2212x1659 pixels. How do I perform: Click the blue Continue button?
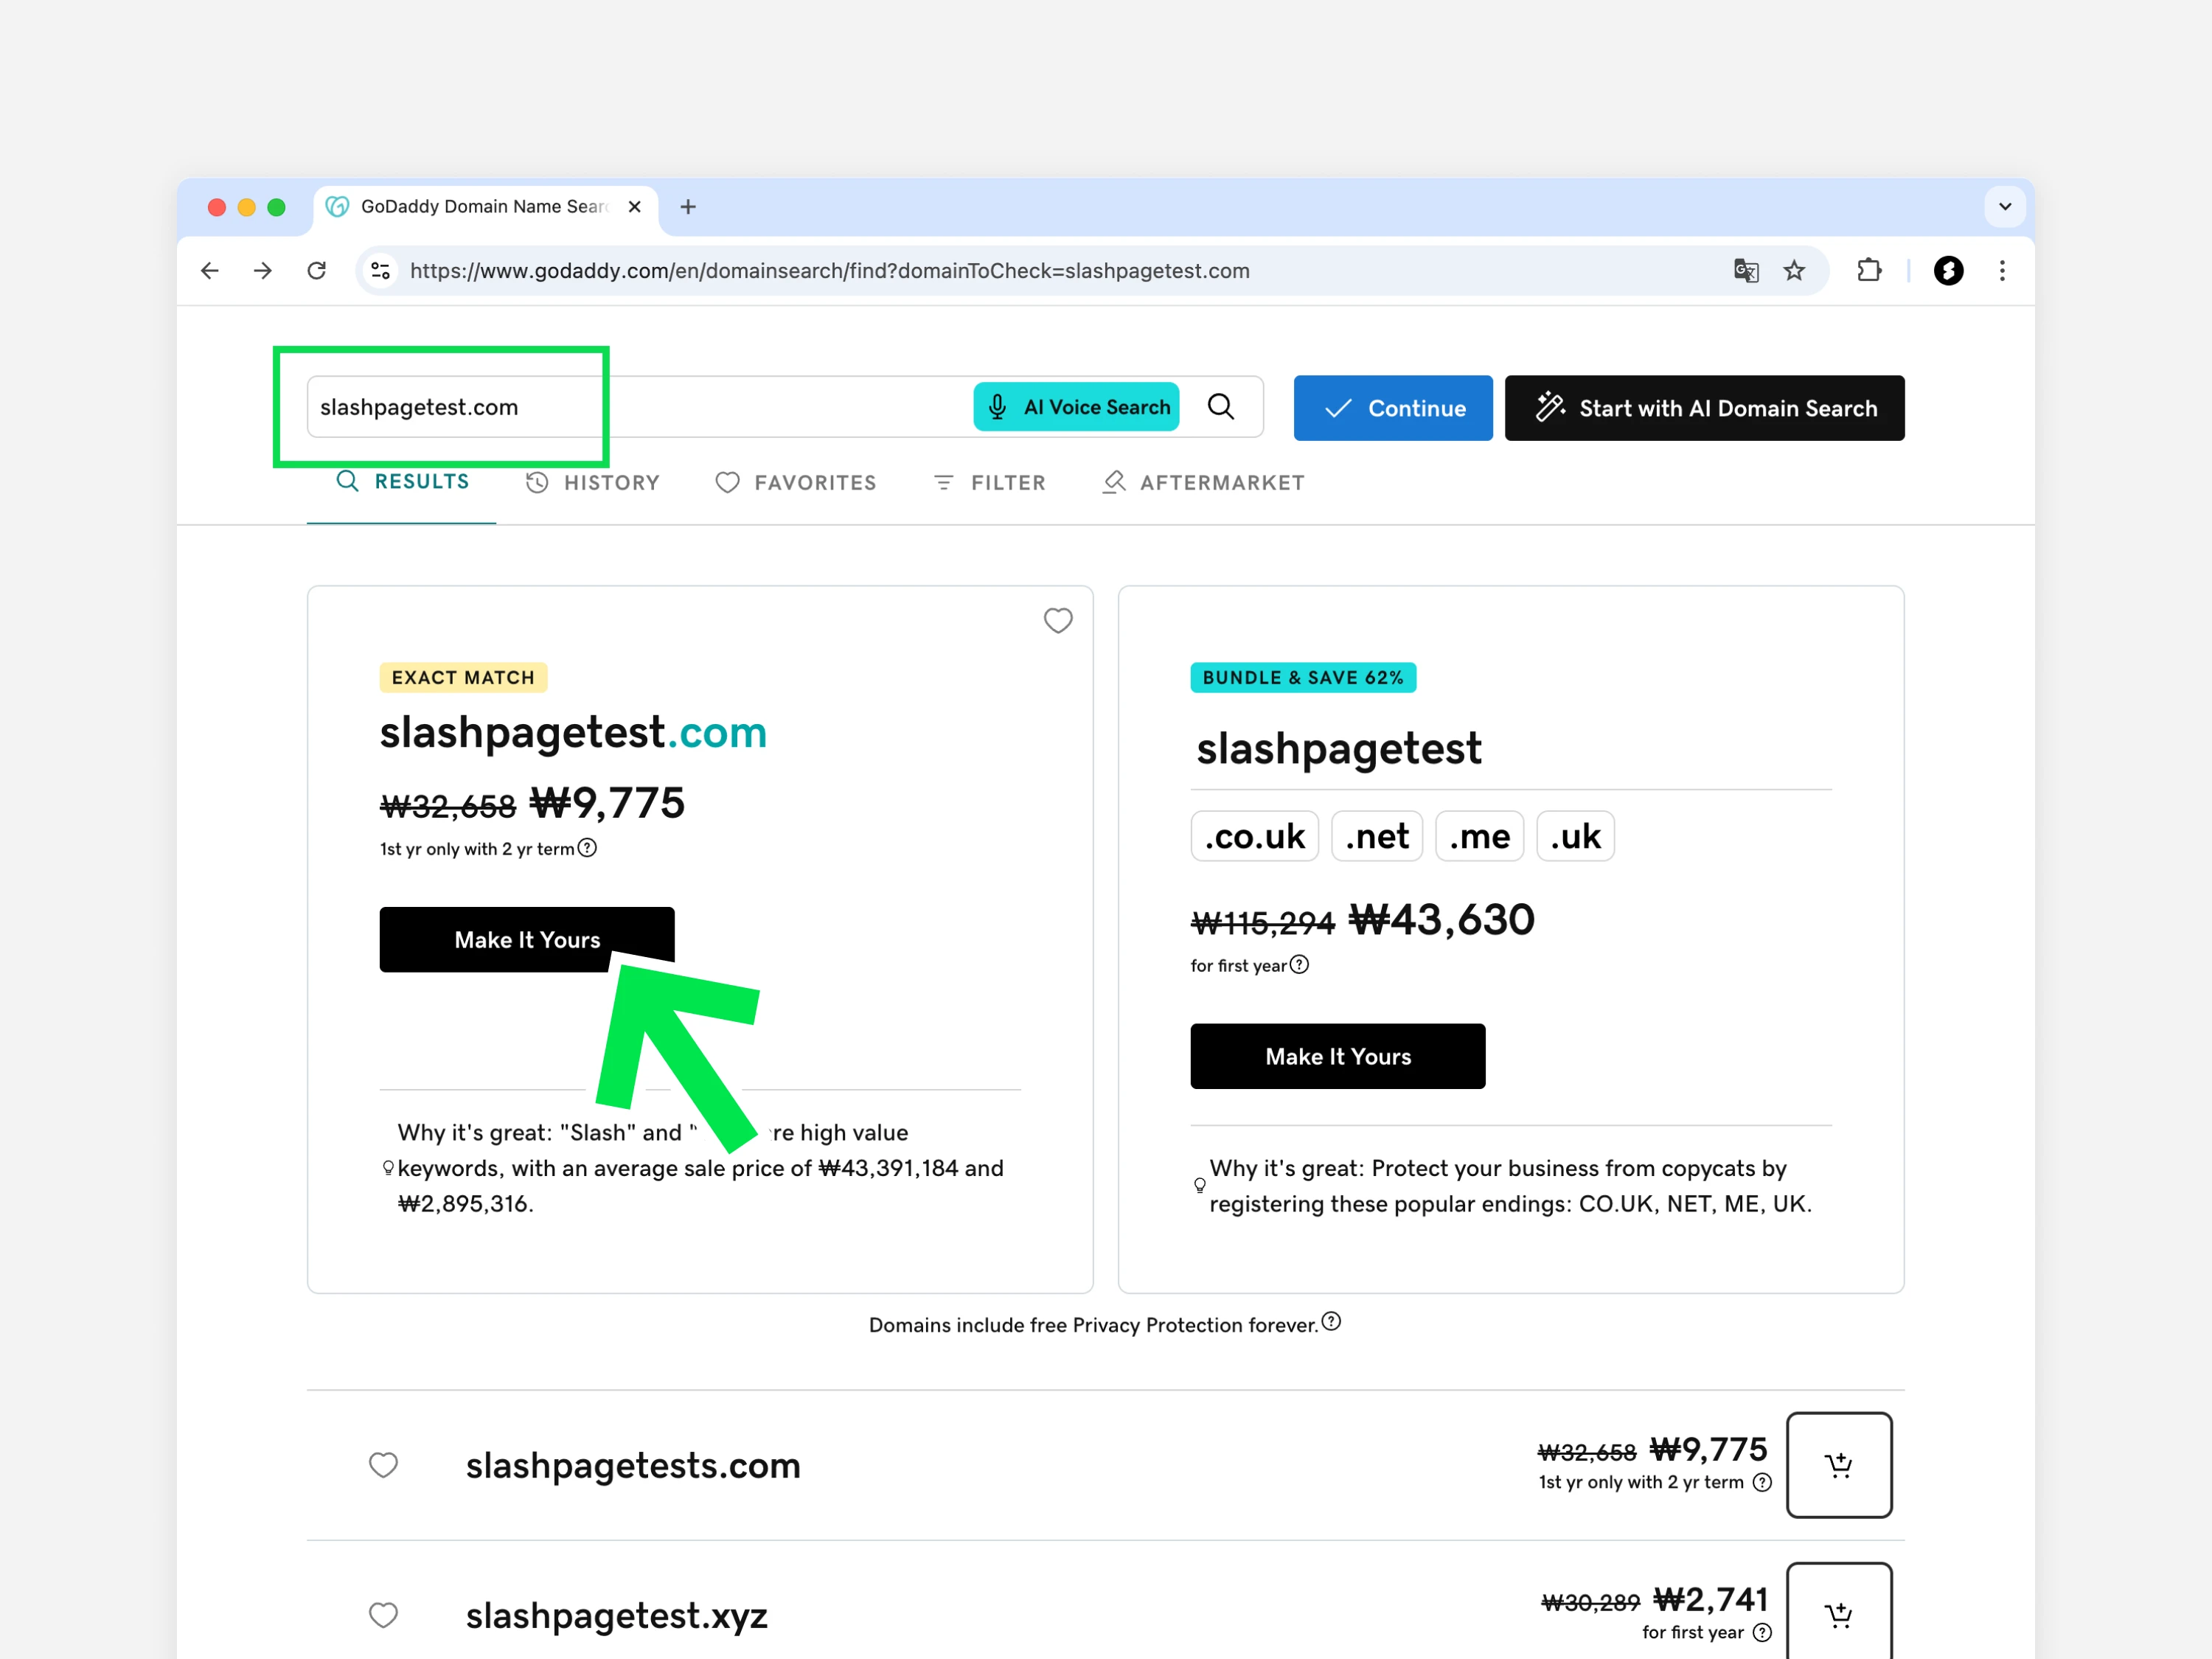click(x=1393, y=408)
